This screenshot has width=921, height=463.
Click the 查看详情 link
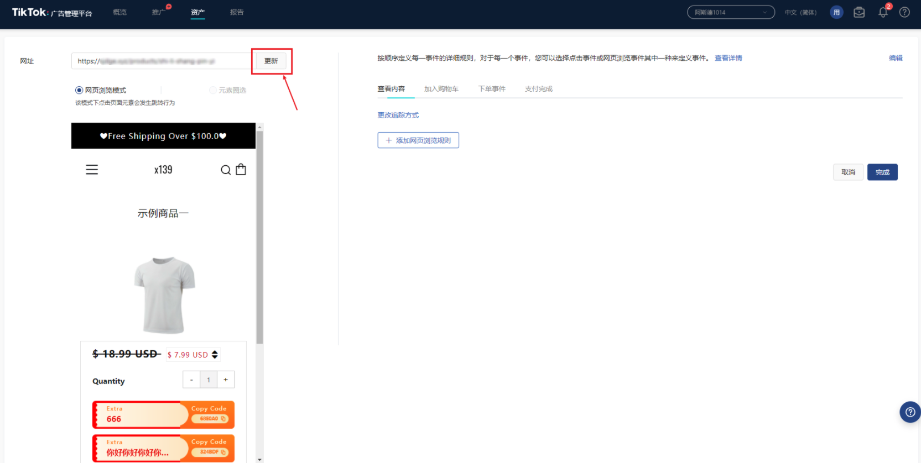728,58
